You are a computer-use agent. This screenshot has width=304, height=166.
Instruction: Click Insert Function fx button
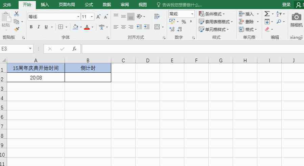(74, 49)
